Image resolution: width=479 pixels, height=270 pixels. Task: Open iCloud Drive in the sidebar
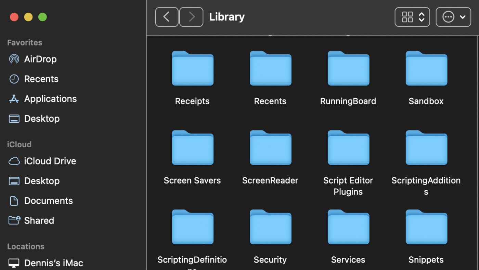pyautogui.click(x=50, y=161)
